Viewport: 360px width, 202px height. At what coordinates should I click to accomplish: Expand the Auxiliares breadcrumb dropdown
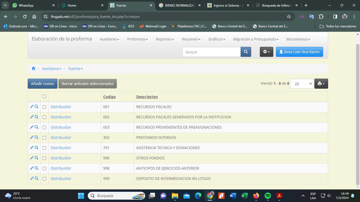(52, 69)
